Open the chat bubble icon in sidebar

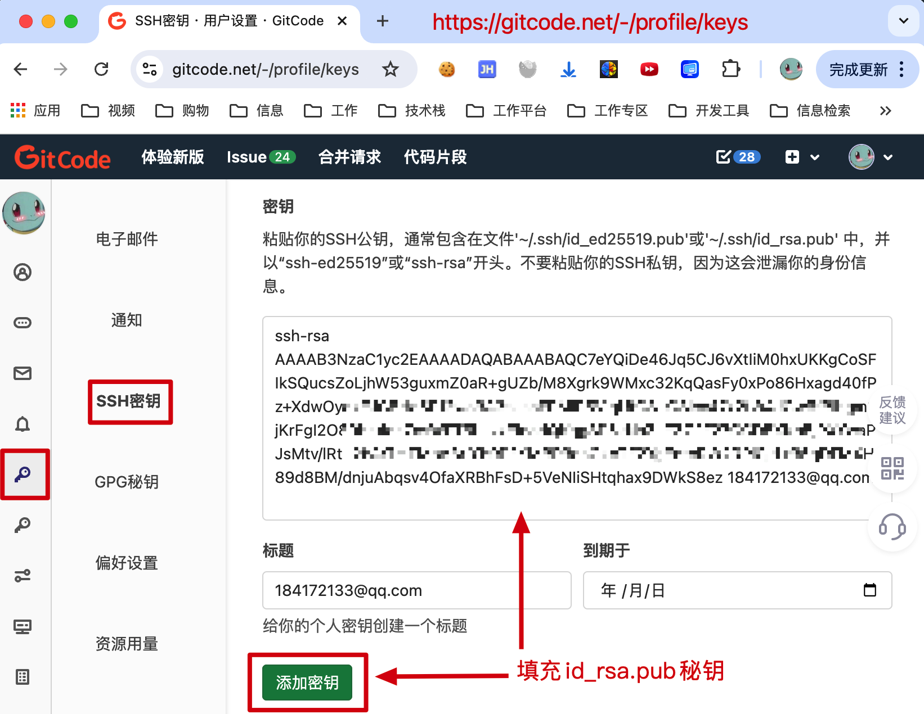(23, 323)
